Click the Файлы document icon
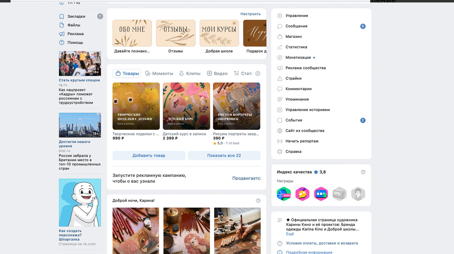Image resolution: width=454 pixels, height=254 pixels. [x=62, y=25]
